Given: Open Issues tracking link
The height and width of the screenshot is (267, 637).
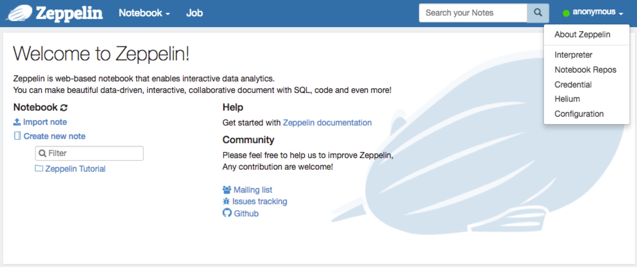Looking at the screenshot, I should coord(260,201).
